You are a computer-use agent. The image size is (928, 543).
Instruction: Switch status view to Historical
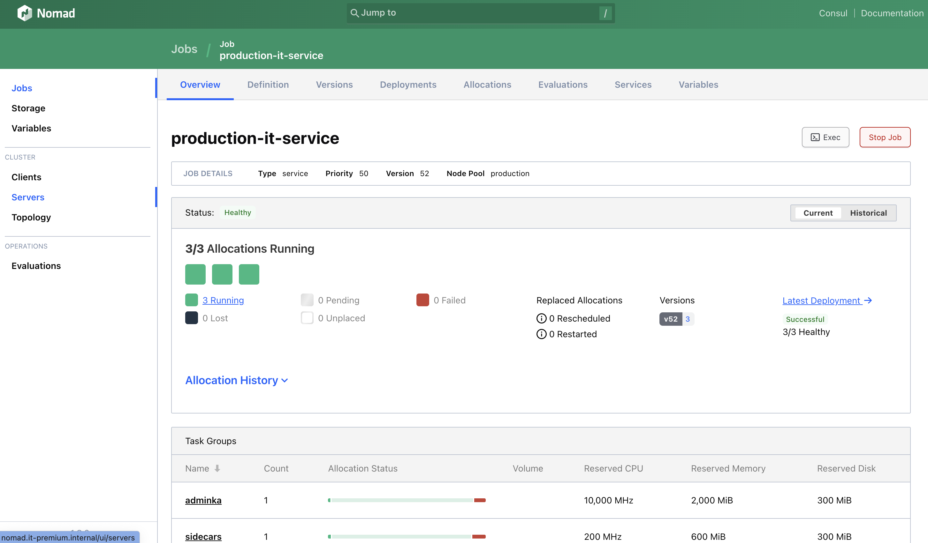point(868,213)
